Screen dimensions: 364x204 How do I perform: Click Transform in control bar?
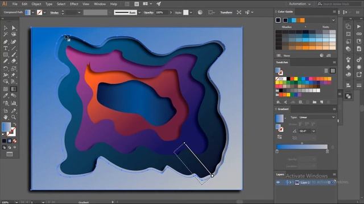pyautogui.click(x=226, y=12)
